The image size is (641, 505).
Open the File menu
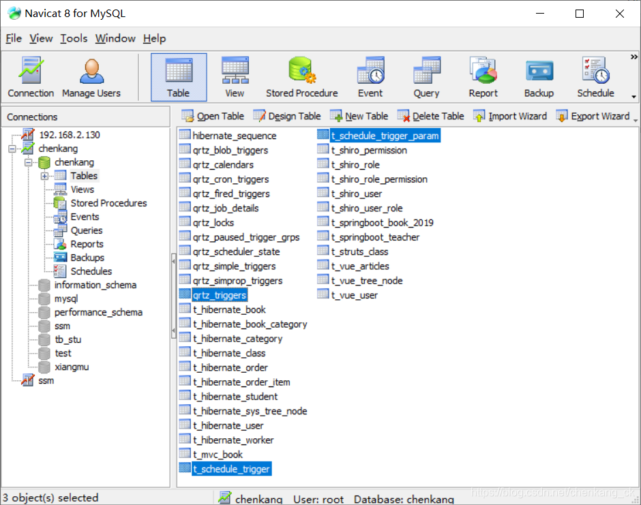point(14,38)
